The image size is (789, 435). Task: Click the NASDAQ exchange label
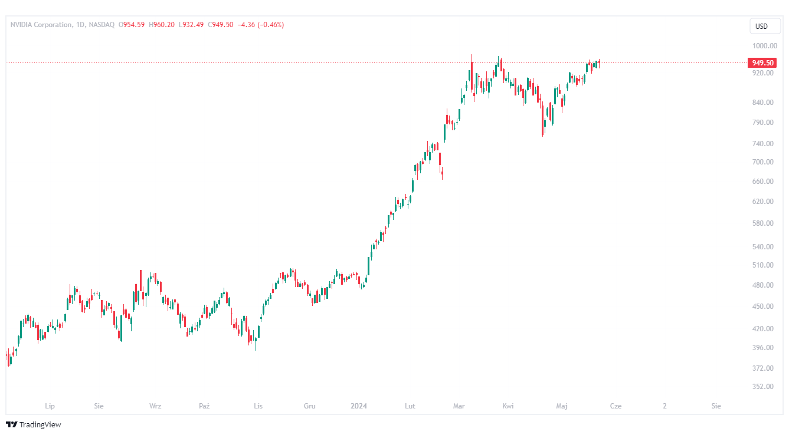[102, 25]
